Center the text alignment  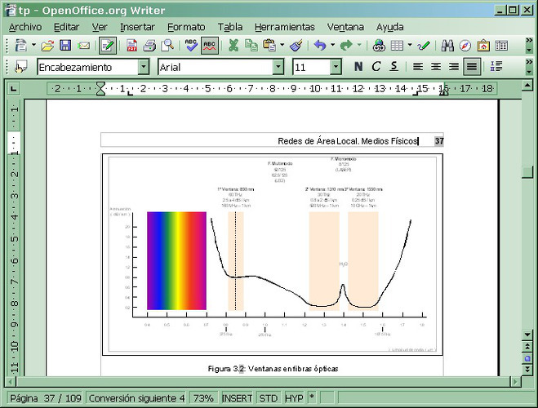(x=436, y=67)
